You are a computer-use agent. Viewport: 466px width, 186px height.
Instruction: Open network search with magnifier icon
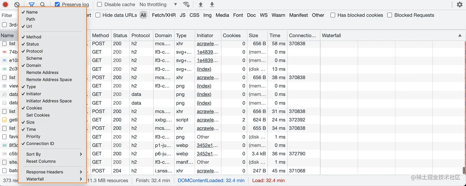click(x=43, y=5)
